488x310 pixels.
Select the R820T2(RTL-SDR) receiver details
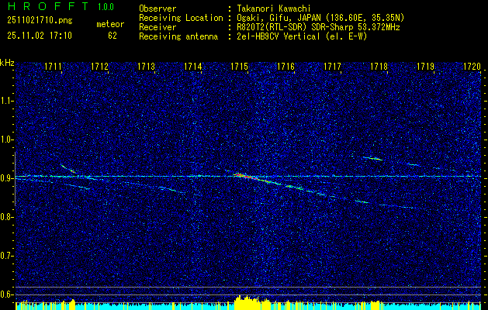pos(318,27)
